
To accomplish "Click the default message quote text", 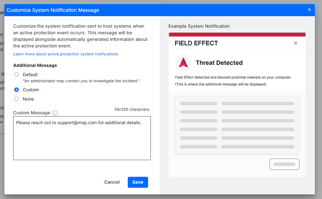I will point(81,81).
